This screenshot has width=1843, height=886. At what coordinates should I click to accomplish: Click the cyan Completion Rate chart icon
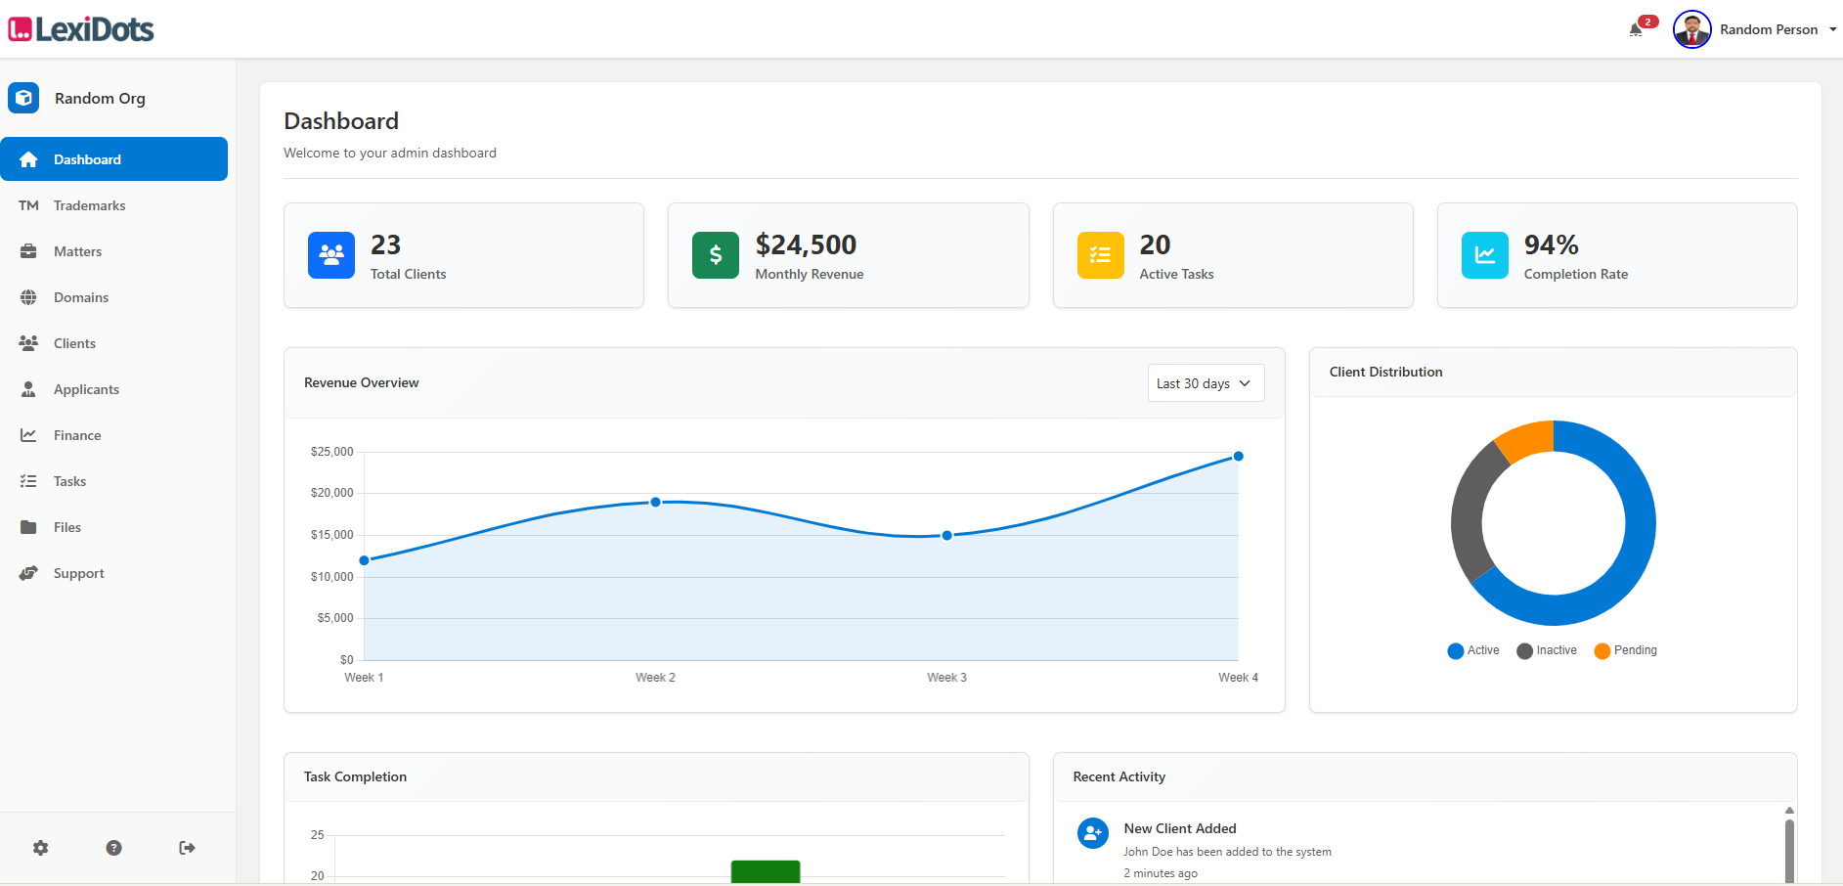coord(1485,255)
